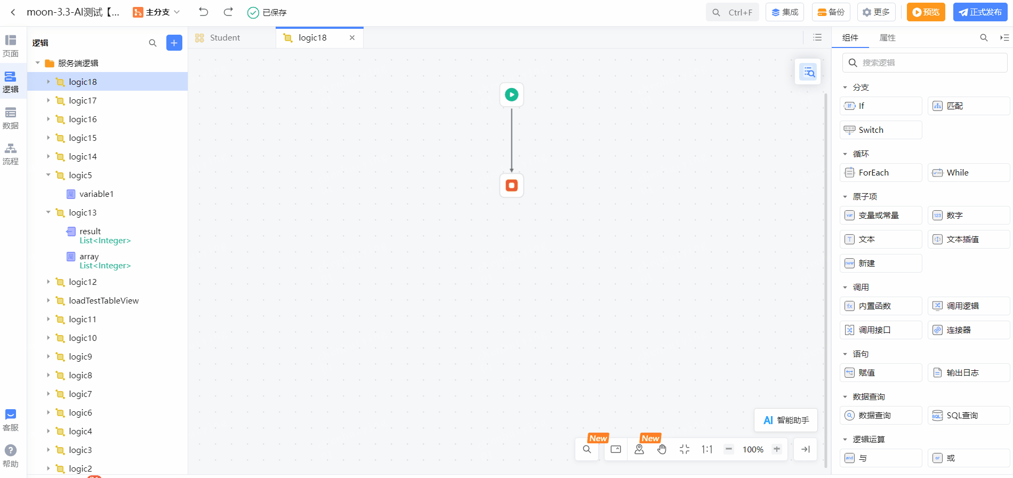Expand the loadTestTableView node arrow

(48, 300)
